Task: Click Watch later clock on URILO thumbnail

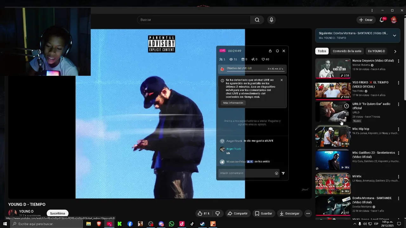Action: point(347,106)
